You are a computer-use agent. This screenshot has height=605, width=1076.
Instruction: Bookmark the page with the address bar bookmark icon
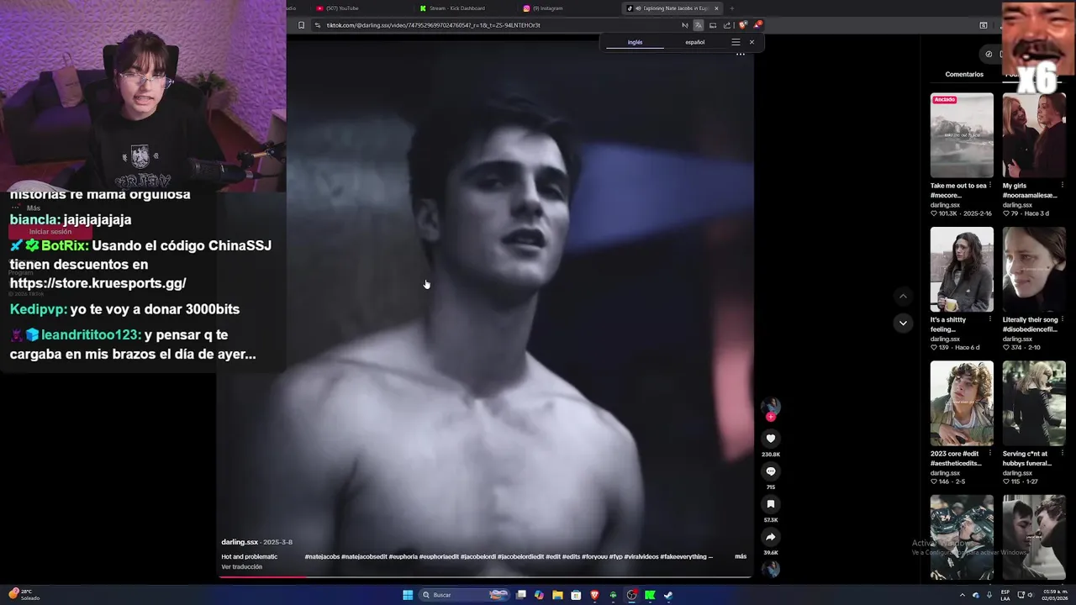[x=301, y=25]
